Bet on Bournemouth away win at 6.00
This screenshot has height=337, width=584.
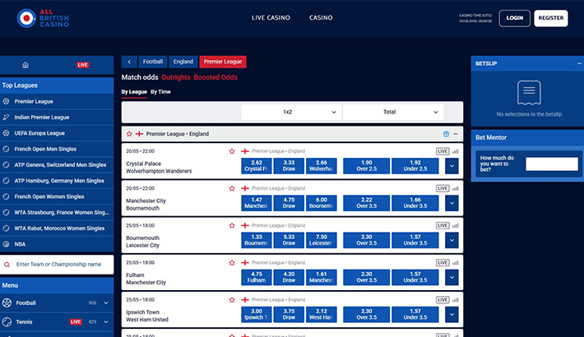click(x=321, y=203)
